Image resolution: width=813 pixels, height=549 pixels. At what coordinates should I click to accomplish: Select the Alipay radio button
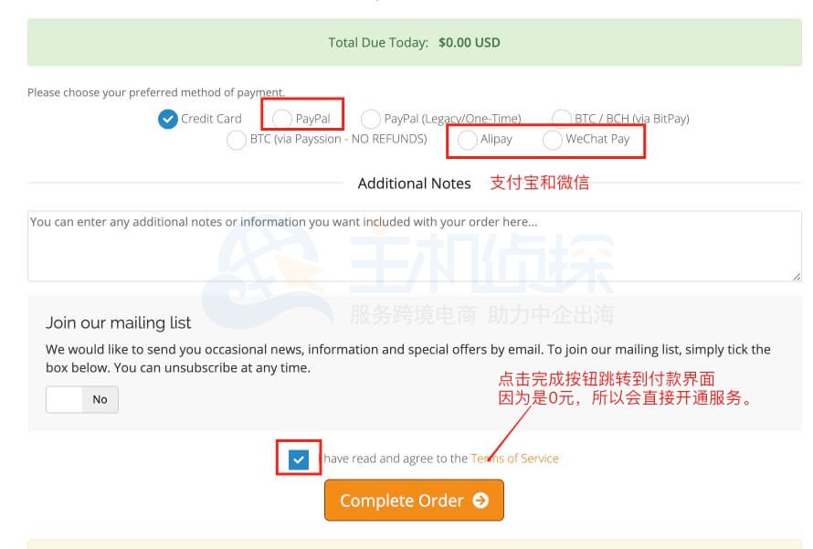(467, 140)
